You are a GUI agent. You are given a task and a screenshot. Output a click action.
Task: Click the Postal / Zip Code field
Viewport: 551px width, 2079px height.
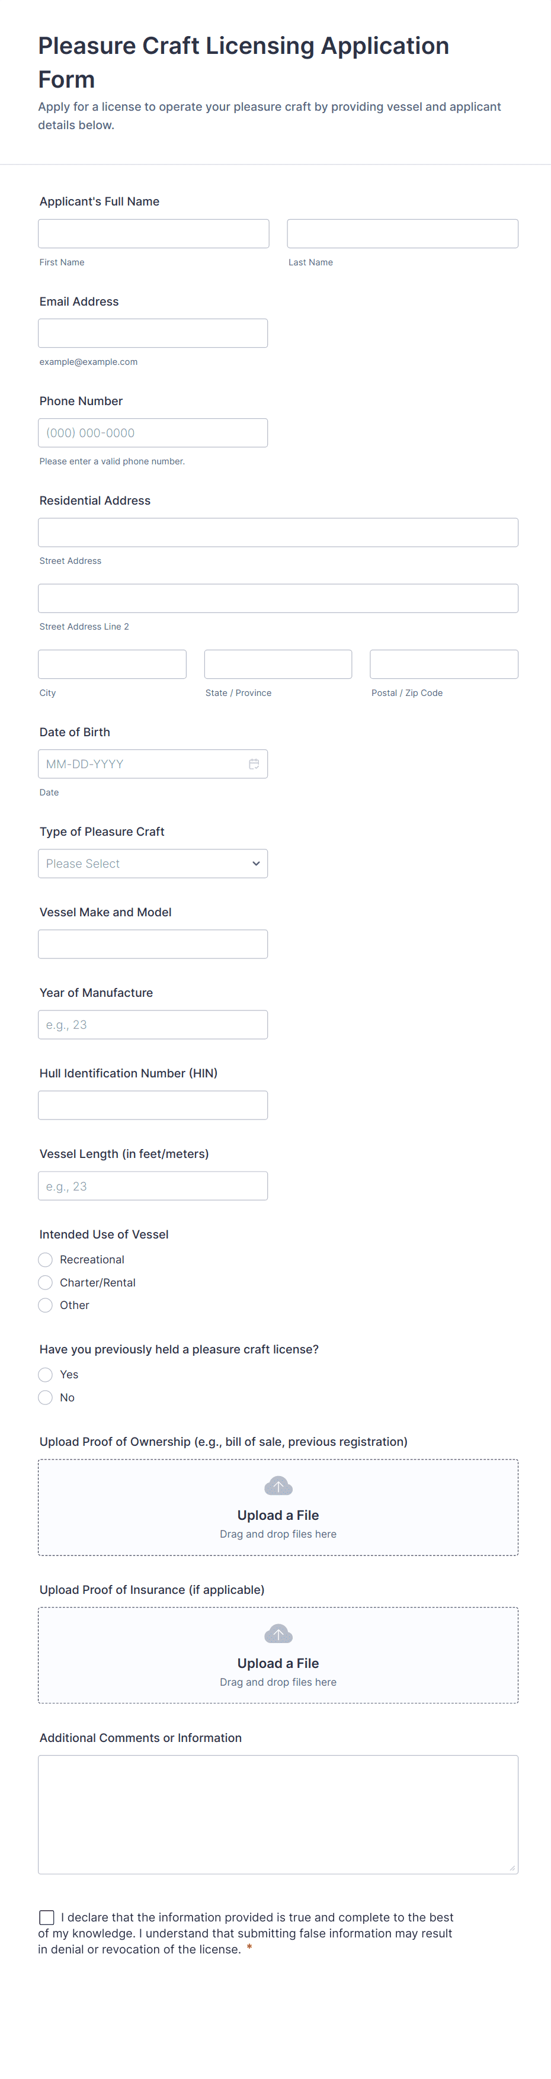(444, 664)
